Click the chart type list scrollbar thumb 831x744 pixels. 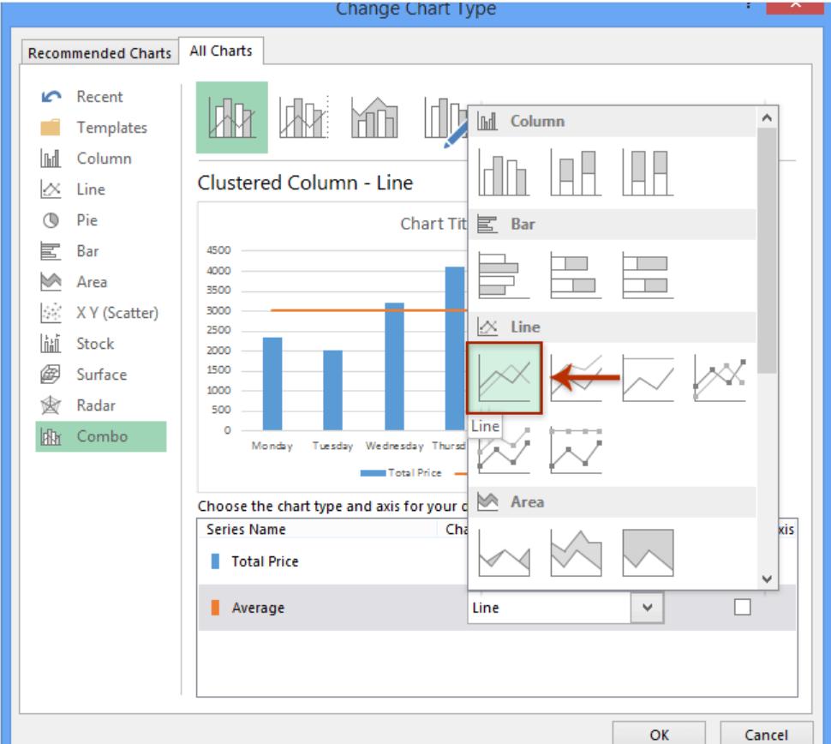tap(767, 250)
